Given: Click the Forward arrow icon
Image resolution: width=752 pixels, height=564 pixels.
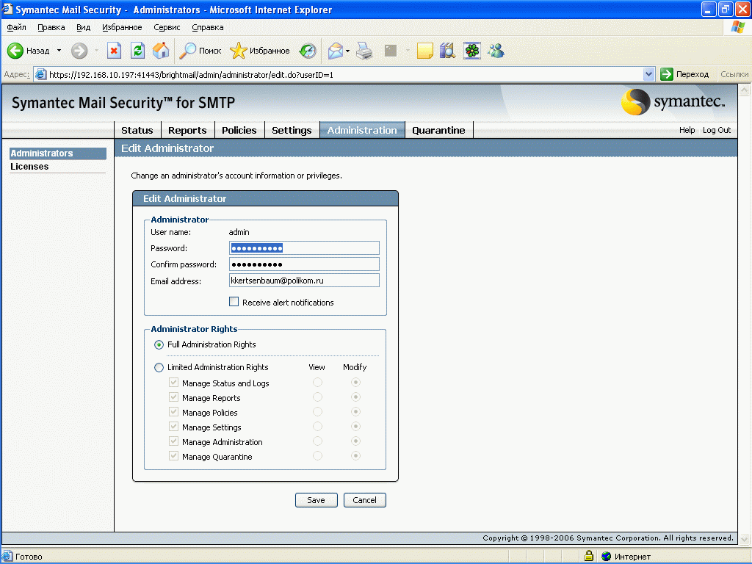Looking at the screenshot, I should pos(79,51).
